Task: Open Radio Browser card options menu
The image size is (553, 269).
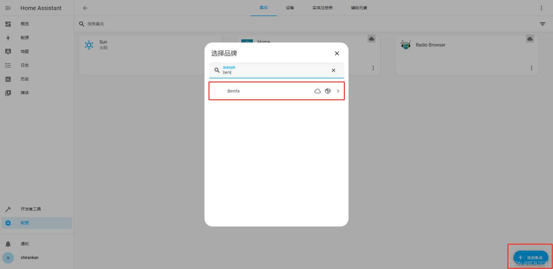Action: (531, 68)
